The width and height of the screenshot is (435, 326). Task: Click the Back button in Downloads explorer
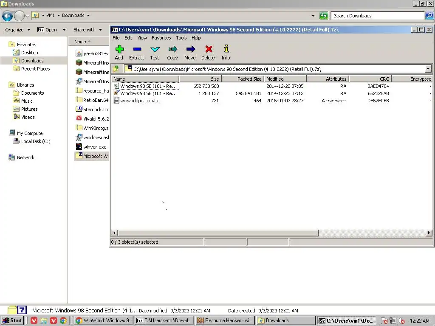tap(8, 16)
